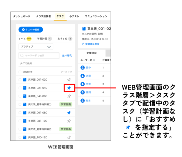The width and height of the screenshot is (182, 157).
Task: Click the user avatar icon for 田中
Action: pos(82,68)
